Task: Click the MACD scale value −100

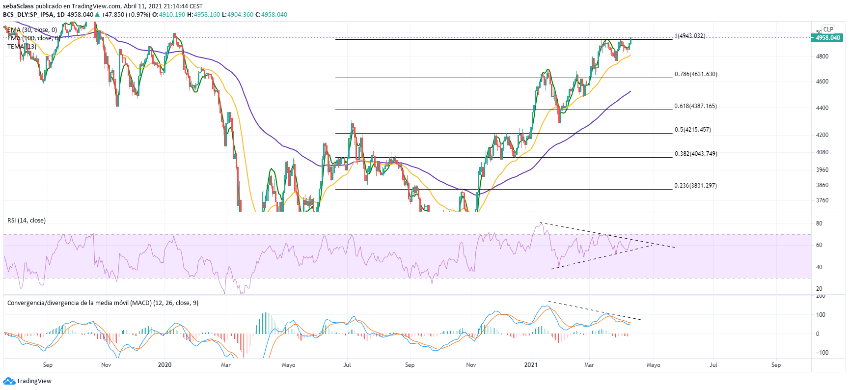Action: [x=822, y=353]
